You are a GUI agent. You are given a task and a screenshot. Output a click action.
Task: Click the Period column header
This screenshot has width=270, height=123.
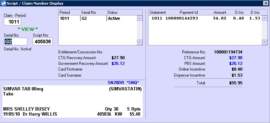[65, 12]
